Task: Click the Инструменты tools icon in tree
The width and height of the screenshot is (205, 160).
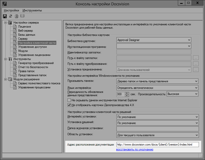Action: (x=10, y=59)
